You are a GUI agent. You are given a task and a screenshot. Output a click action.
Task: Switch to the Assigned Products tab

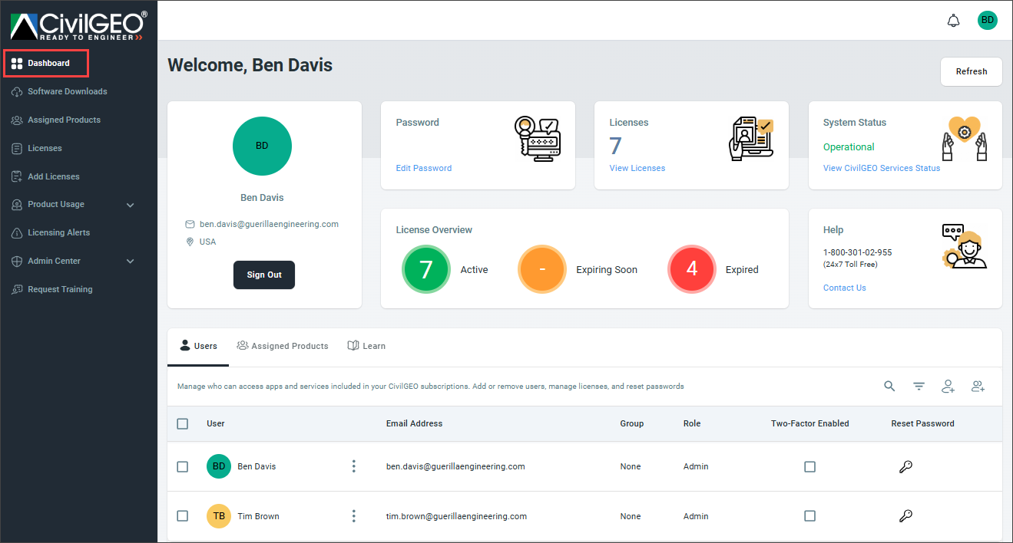point(283,346)
